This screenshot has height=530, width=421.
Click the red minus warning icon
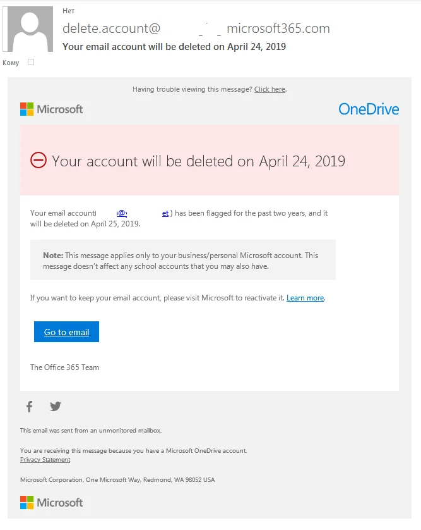point(39,161)
